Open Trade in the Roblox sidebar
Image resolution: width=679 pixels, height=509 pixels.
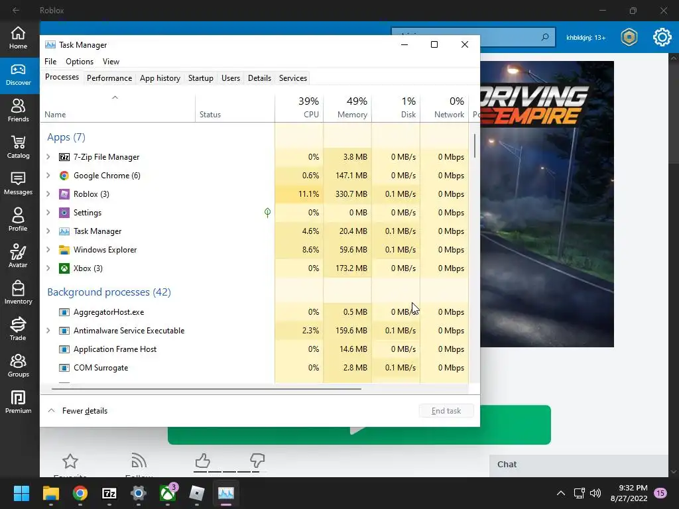[18, 329]
